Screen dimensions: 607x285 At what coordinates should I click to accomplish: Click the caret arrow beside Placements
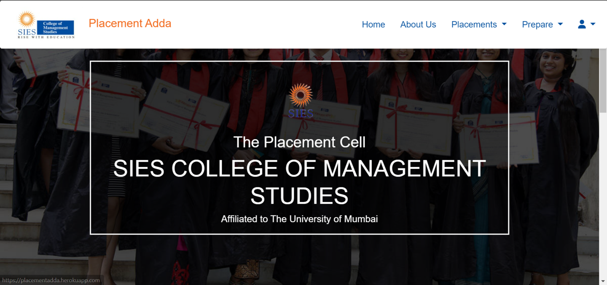pyautogui.click(x=504, y=24)
